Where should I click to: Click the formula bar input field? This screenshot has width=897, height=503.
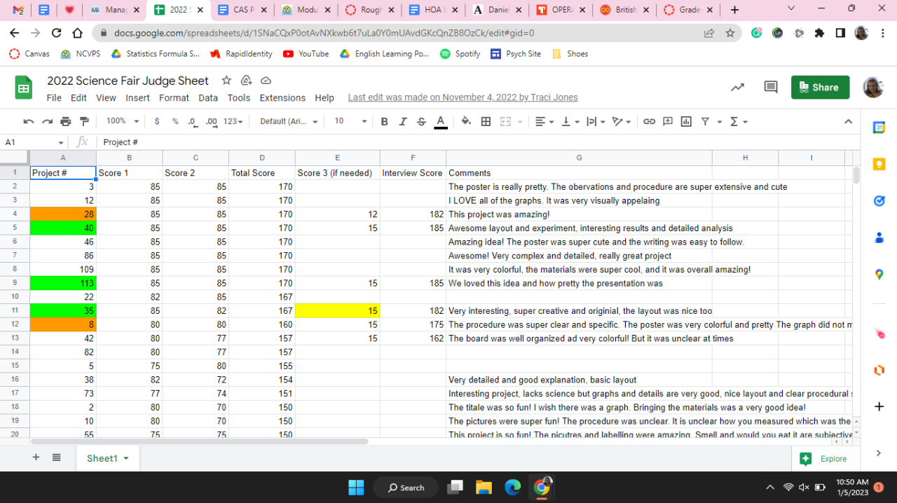click(x=420, y=142)
